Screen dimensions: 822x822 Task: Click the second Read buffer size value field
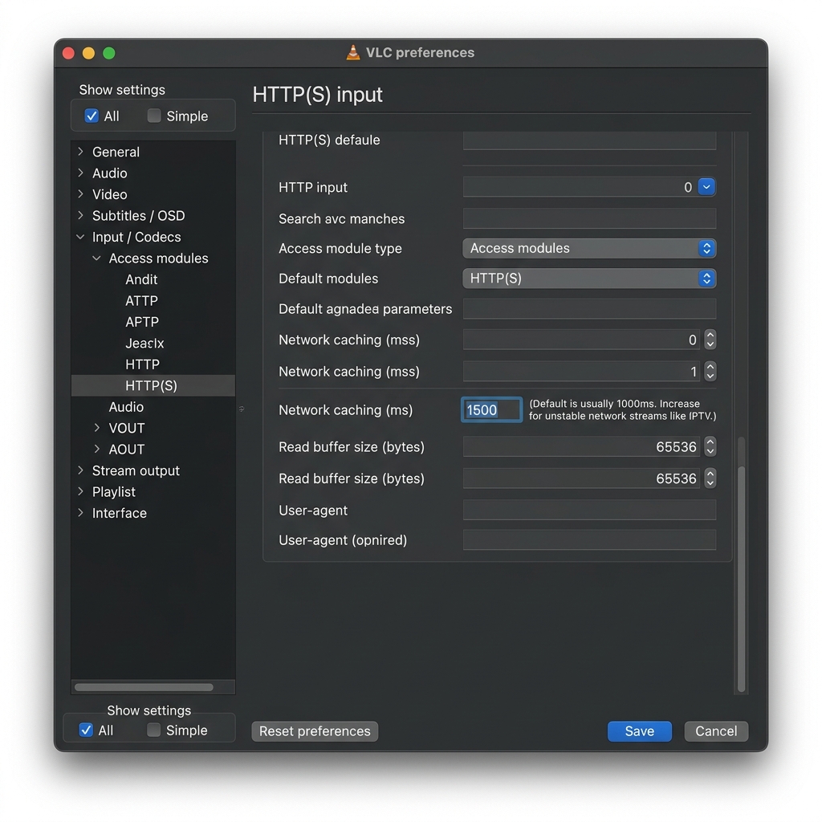point(581,478)
